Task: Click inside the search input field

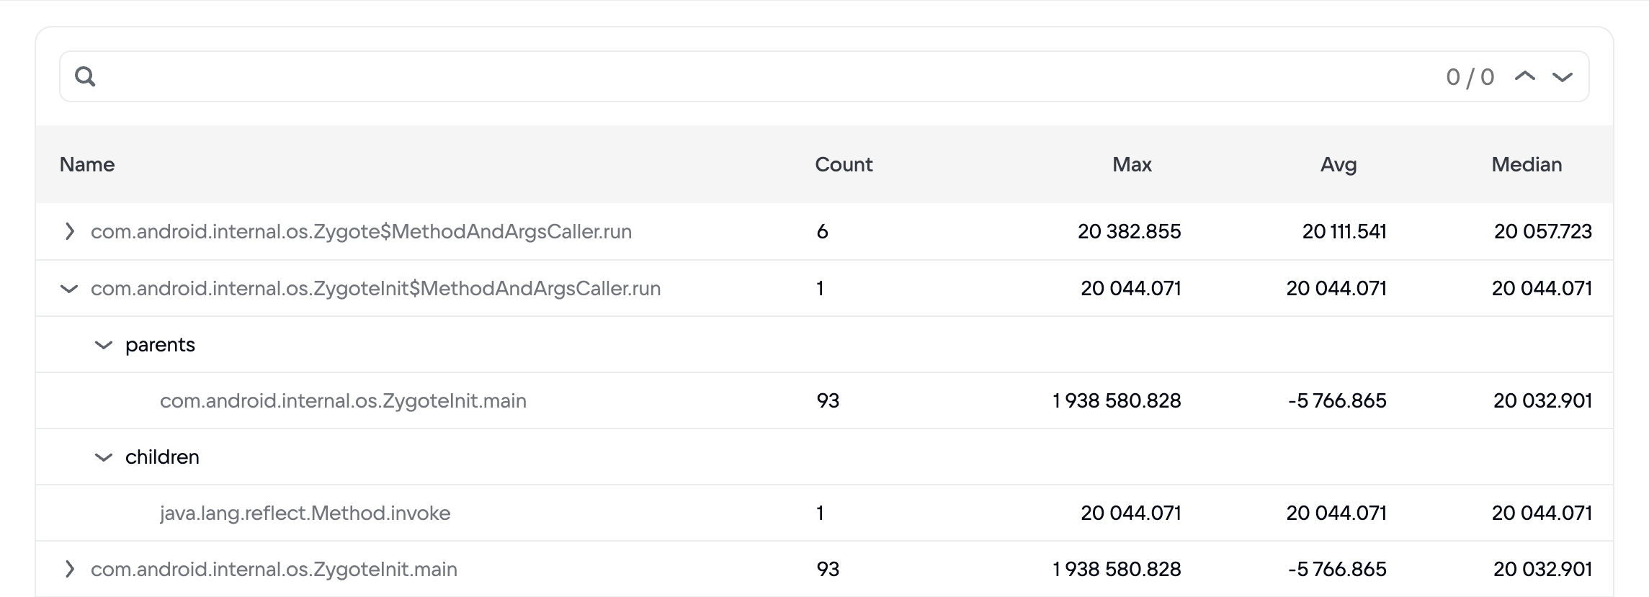Action: point(720,76)
